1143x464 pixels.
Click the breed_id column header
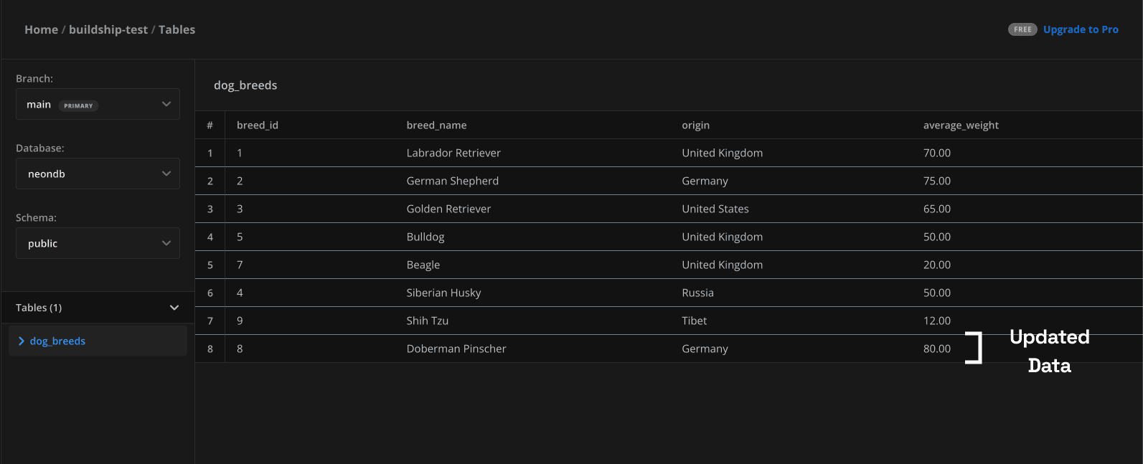click(x=258, y=126)
